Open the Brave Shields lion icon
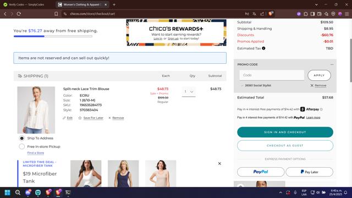 coord(271,14)
